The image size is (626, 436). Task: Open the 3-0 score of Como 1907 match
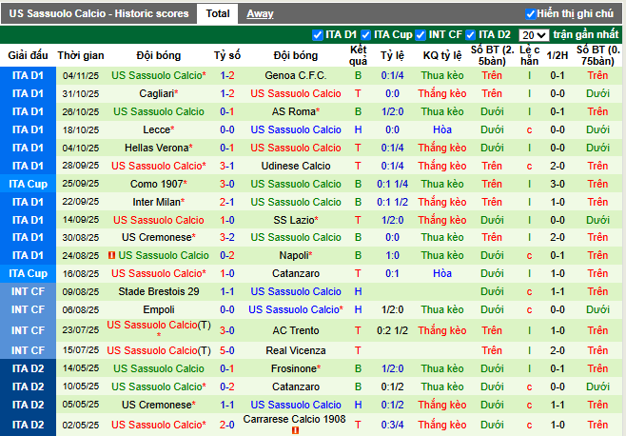227,184
